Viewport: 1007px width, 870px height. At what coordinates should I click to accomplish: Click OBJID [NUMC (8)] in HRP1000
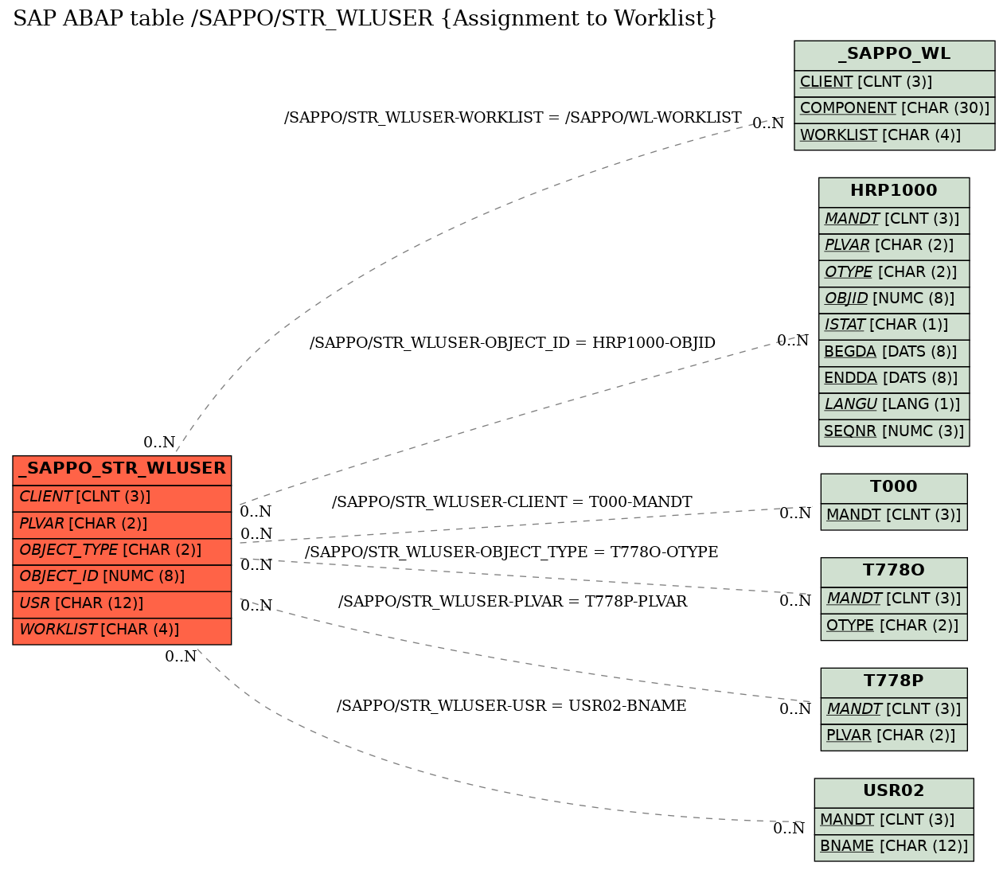pyautogui.click(x=894, y=299)
